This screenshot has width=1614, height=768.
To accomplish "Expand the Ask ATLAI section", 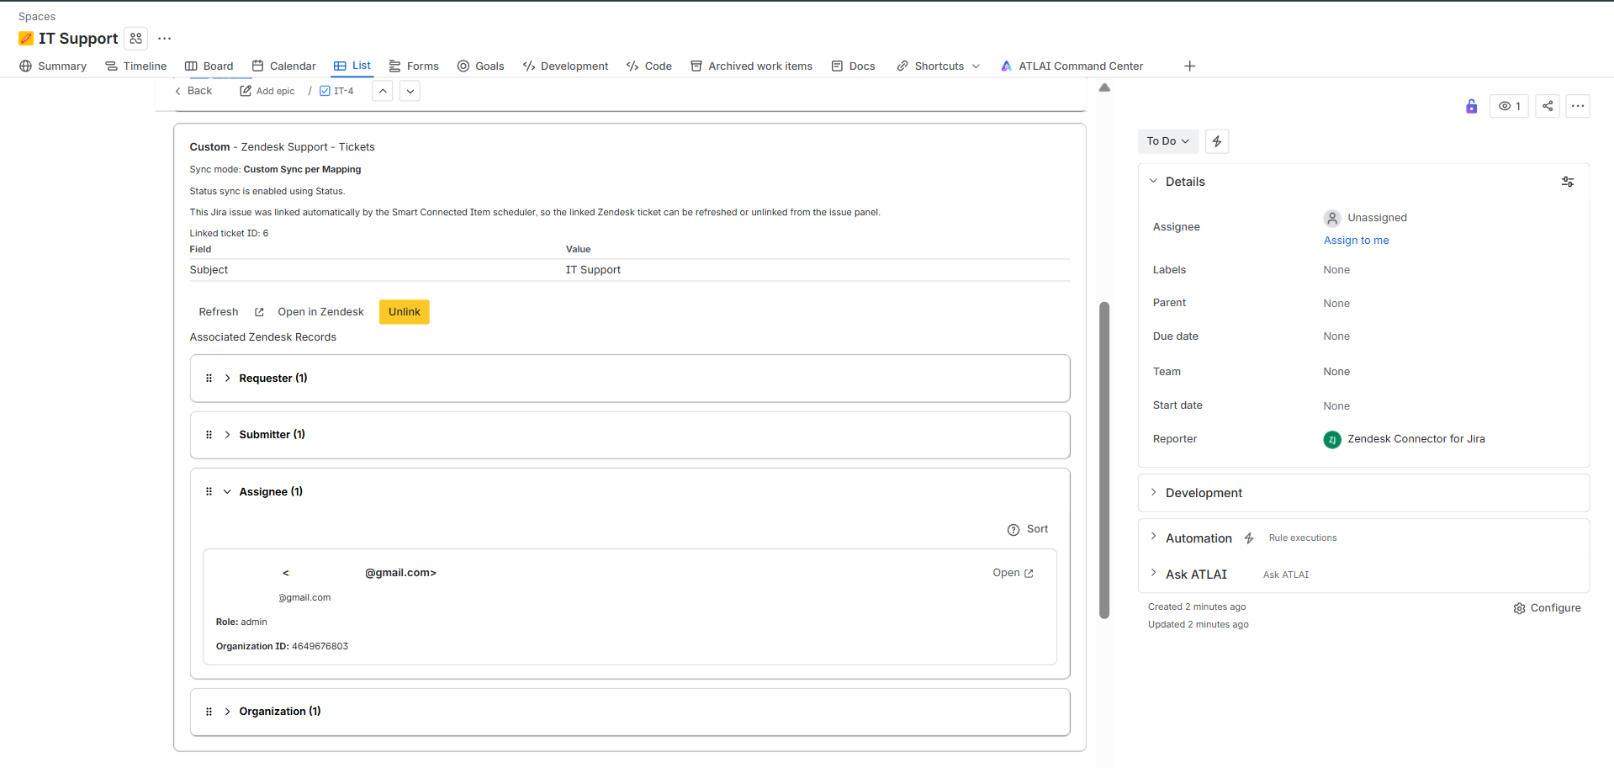I will pos(1153,573).
